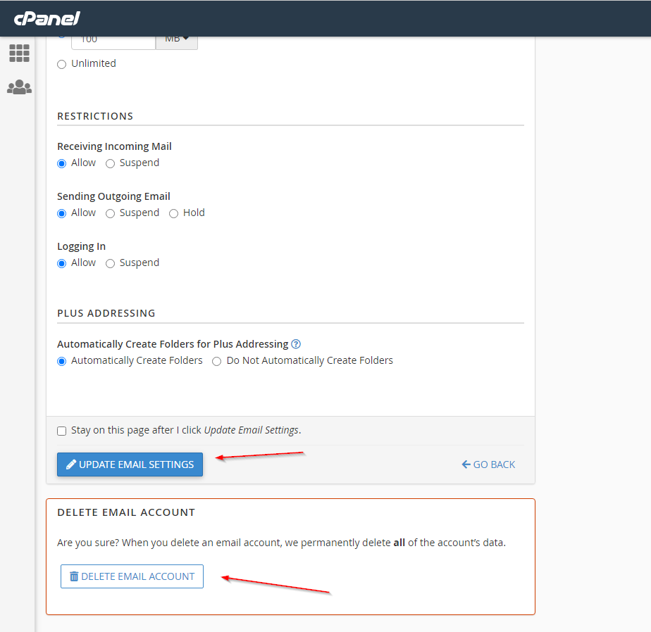651x632 pixels.
Task: Choose Do Not Automatically Create Folders
Action: pyautogui.click(x=217, y=361)
